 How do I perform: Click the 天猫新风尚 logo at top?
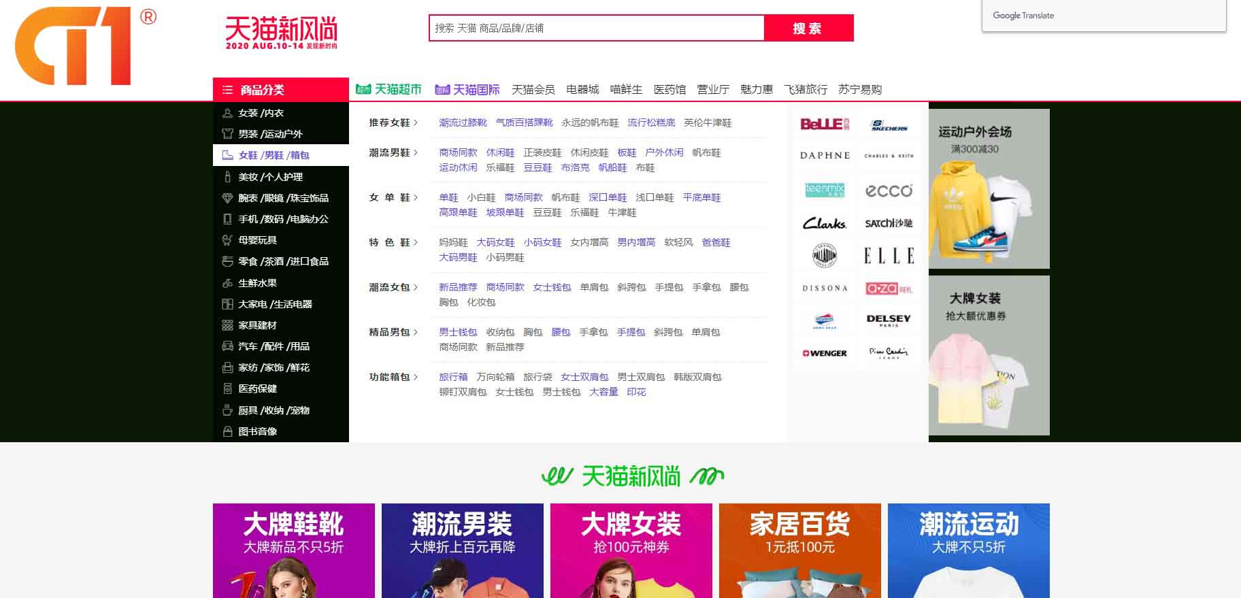pyautogui.click(x=281, y=33)
